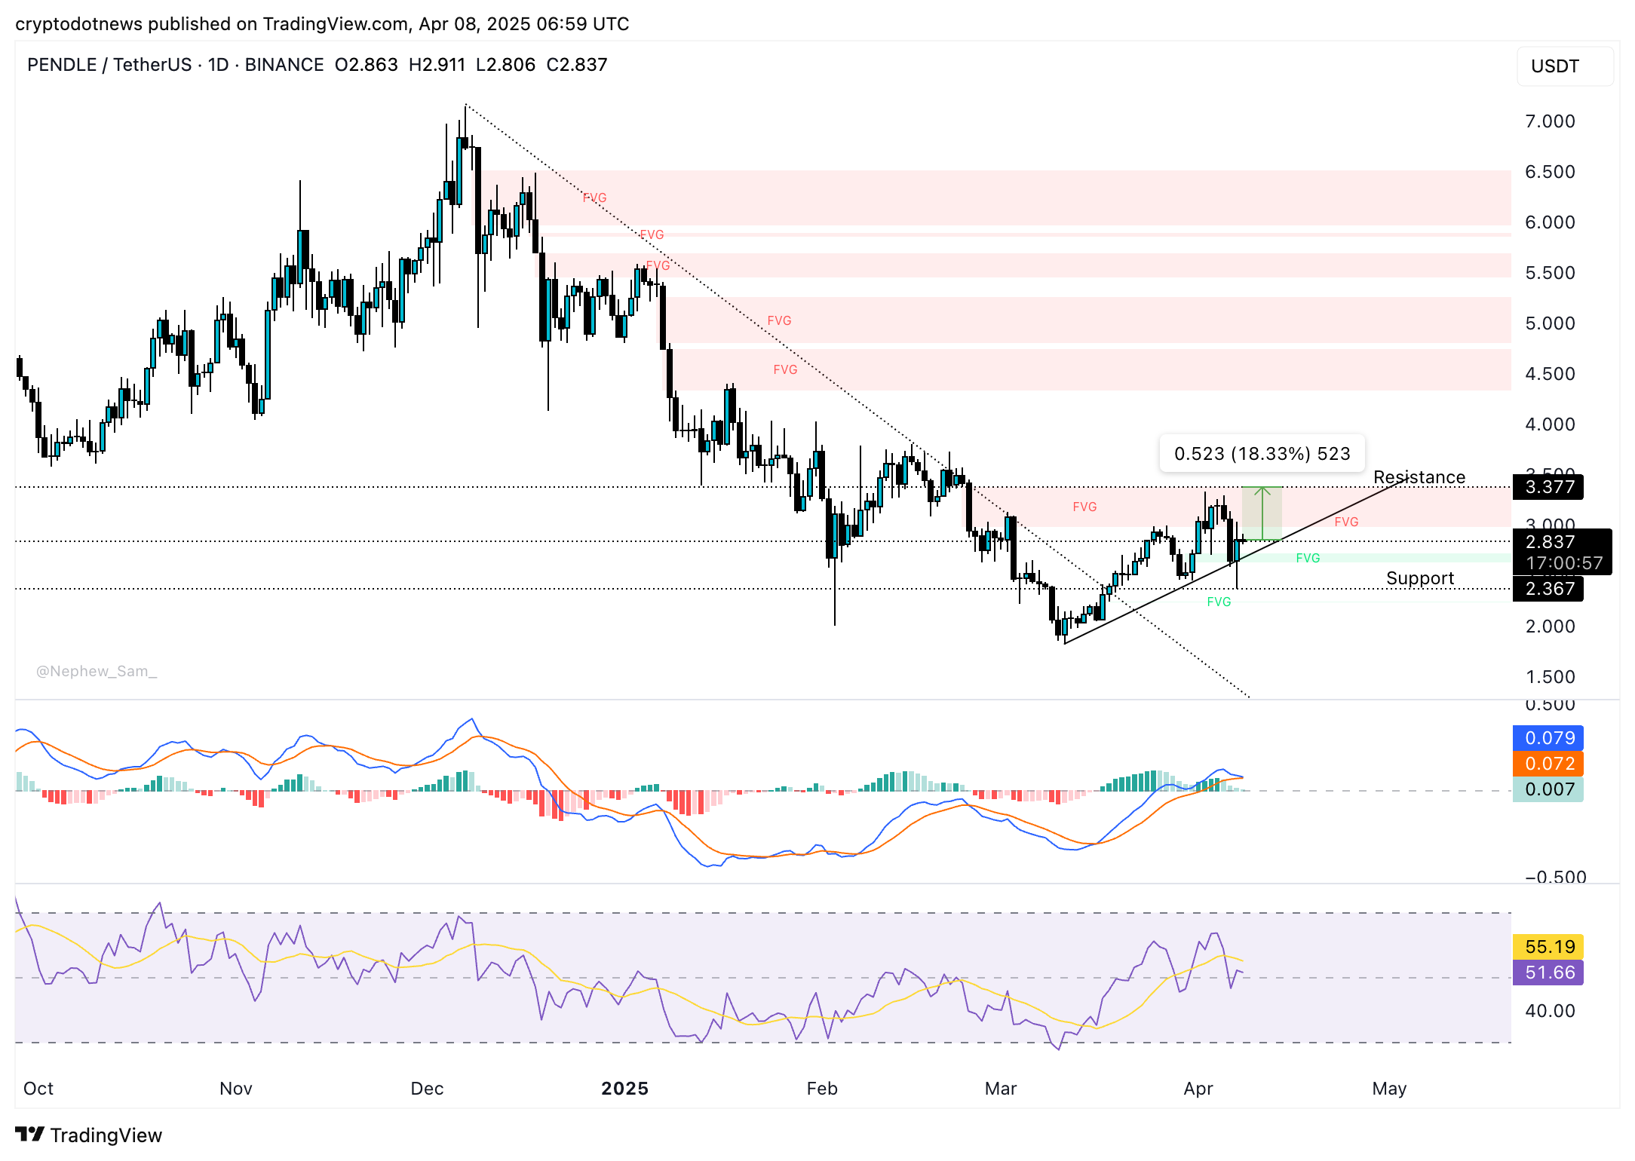1635x1161 pixels.
Task: Click the blue MACD value 0.079
Action: click(1549, 738)
